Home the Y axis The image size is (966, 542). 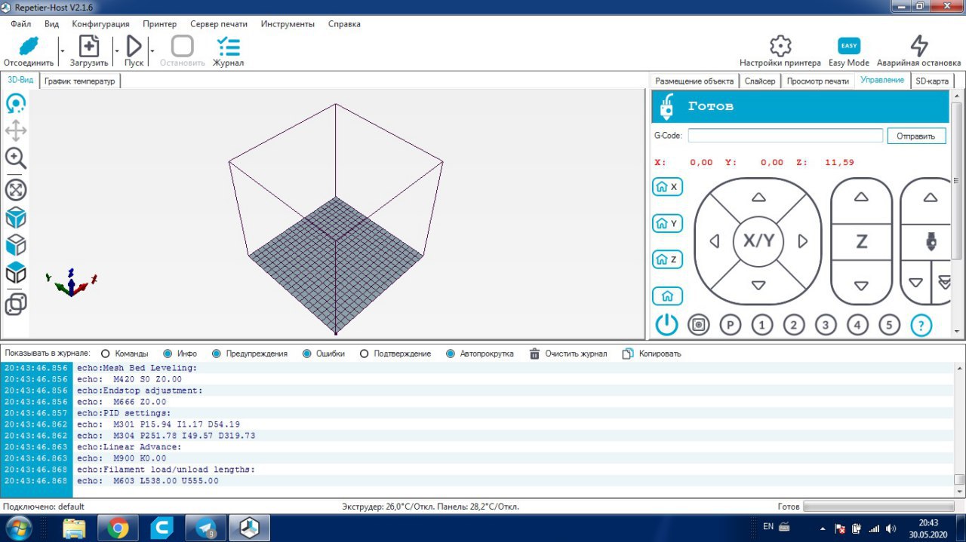click(x=667, y=223)
